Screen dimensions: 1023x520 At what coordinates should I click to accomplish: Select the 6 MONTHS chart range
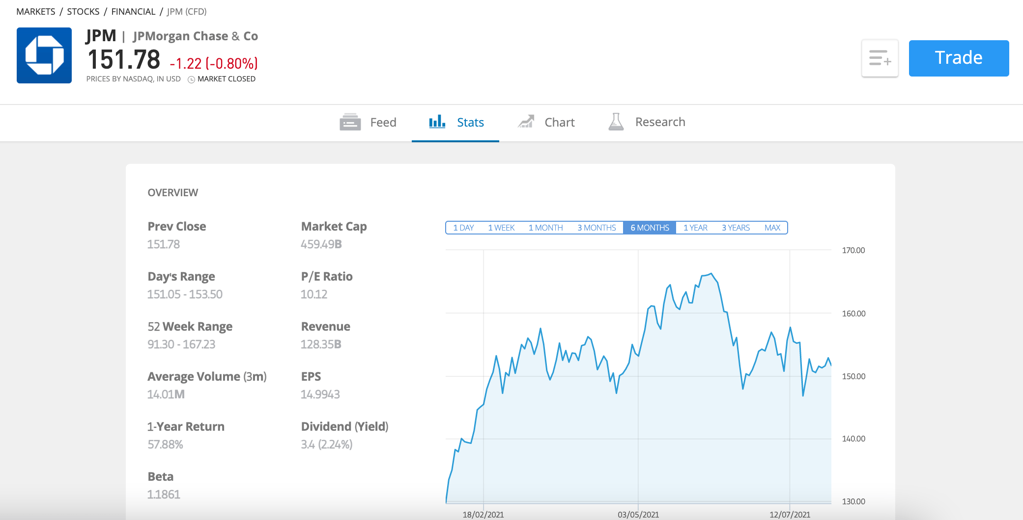coord(650,228)
